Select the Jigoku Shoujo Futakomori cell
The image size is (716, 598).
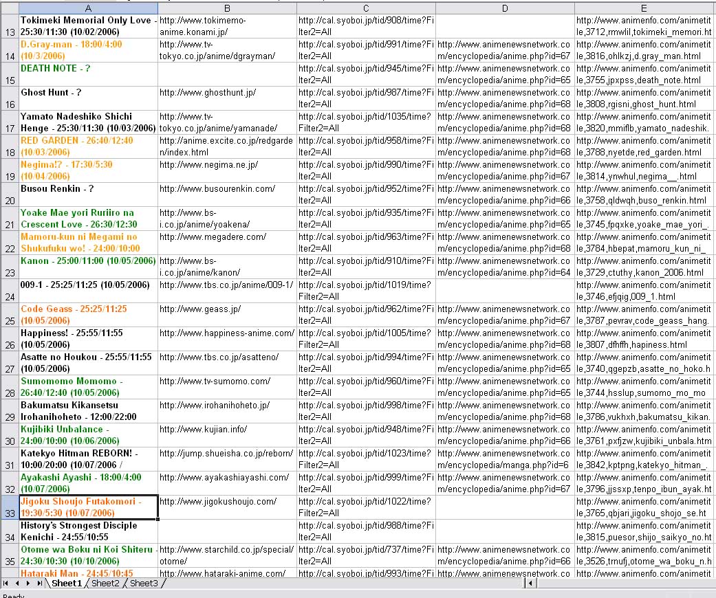point(88,507)
